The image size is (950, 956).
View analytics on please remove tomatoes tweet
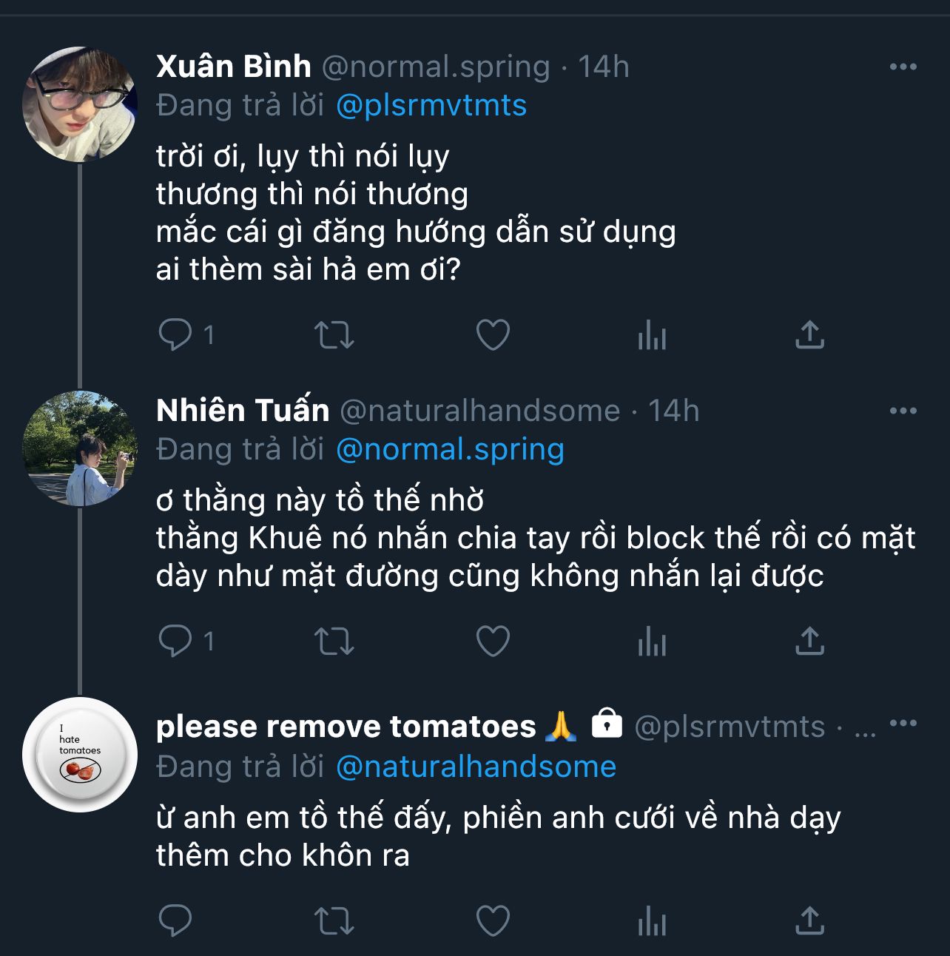[652, 921]
